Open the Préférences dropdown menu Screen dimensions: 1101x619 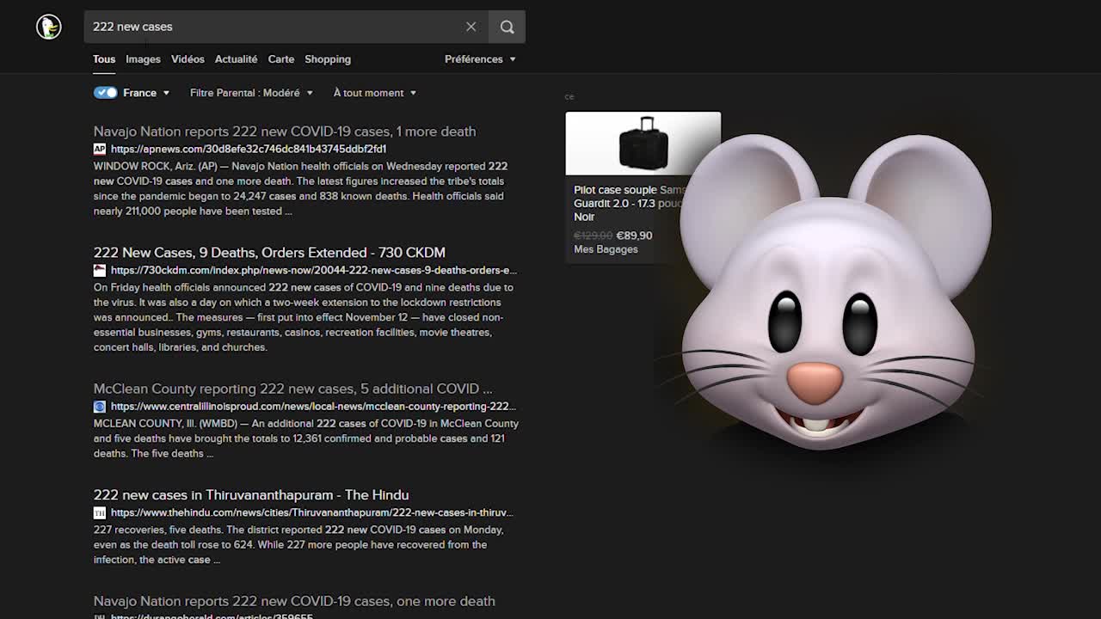pos(480,59)
